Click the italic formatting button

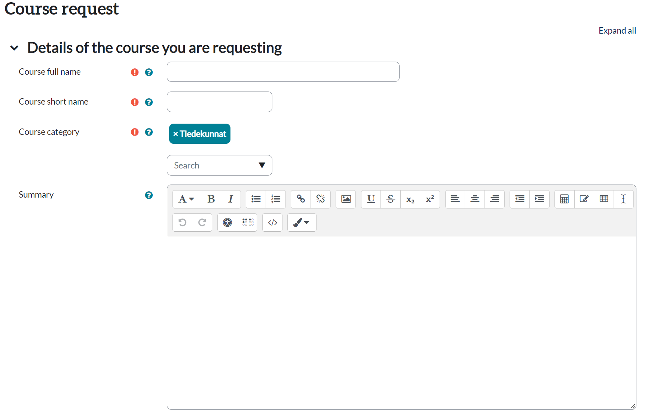(x=231, y=199)
